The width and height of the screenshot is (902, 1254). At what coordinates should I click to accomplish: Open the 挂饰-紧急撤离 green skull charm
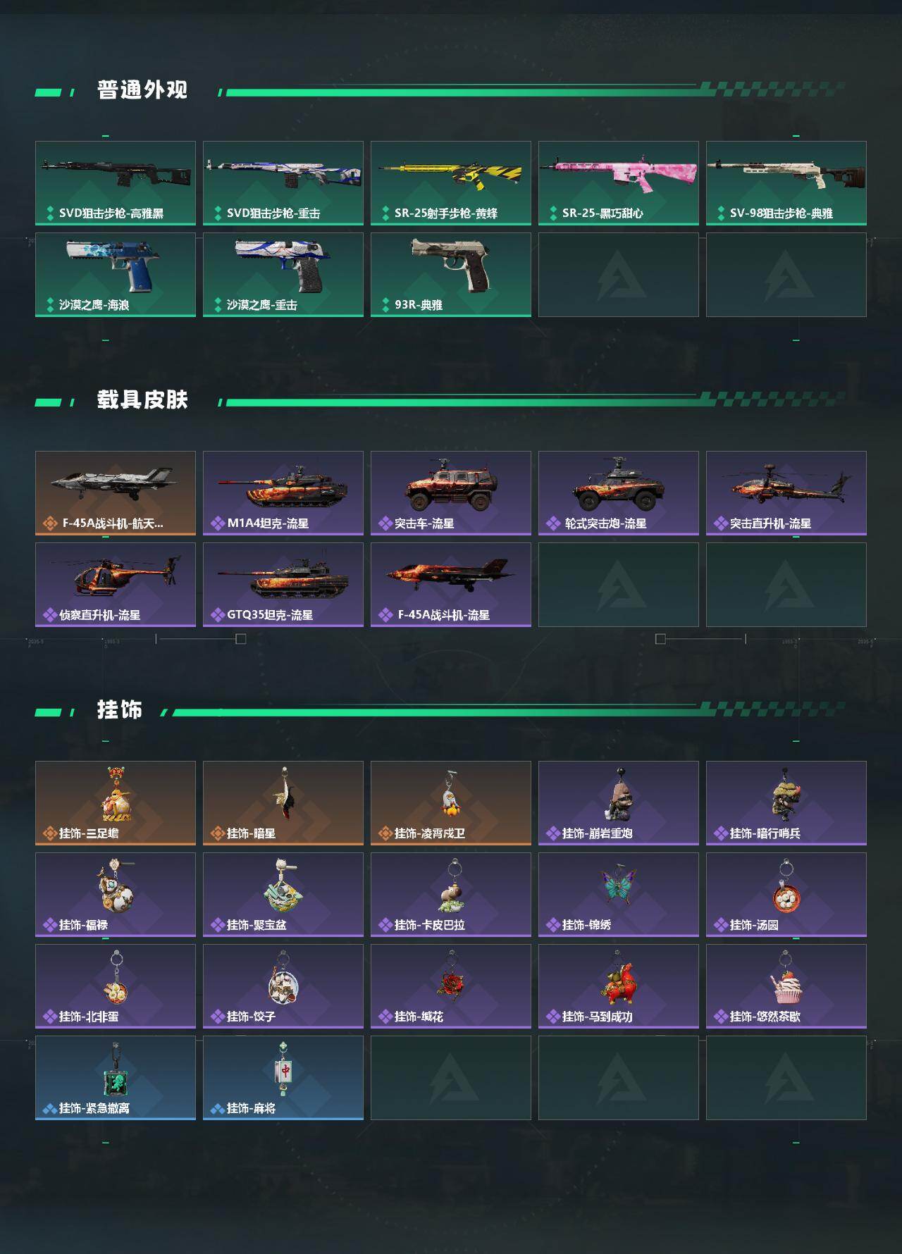click(116, 1078)
